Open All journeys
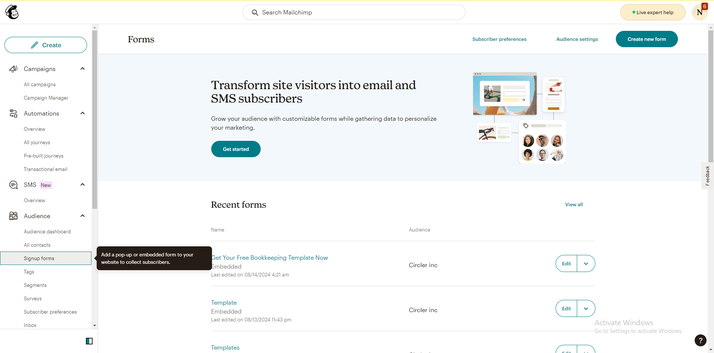This screenshot has height=353, width=714. tap(37, 142)
